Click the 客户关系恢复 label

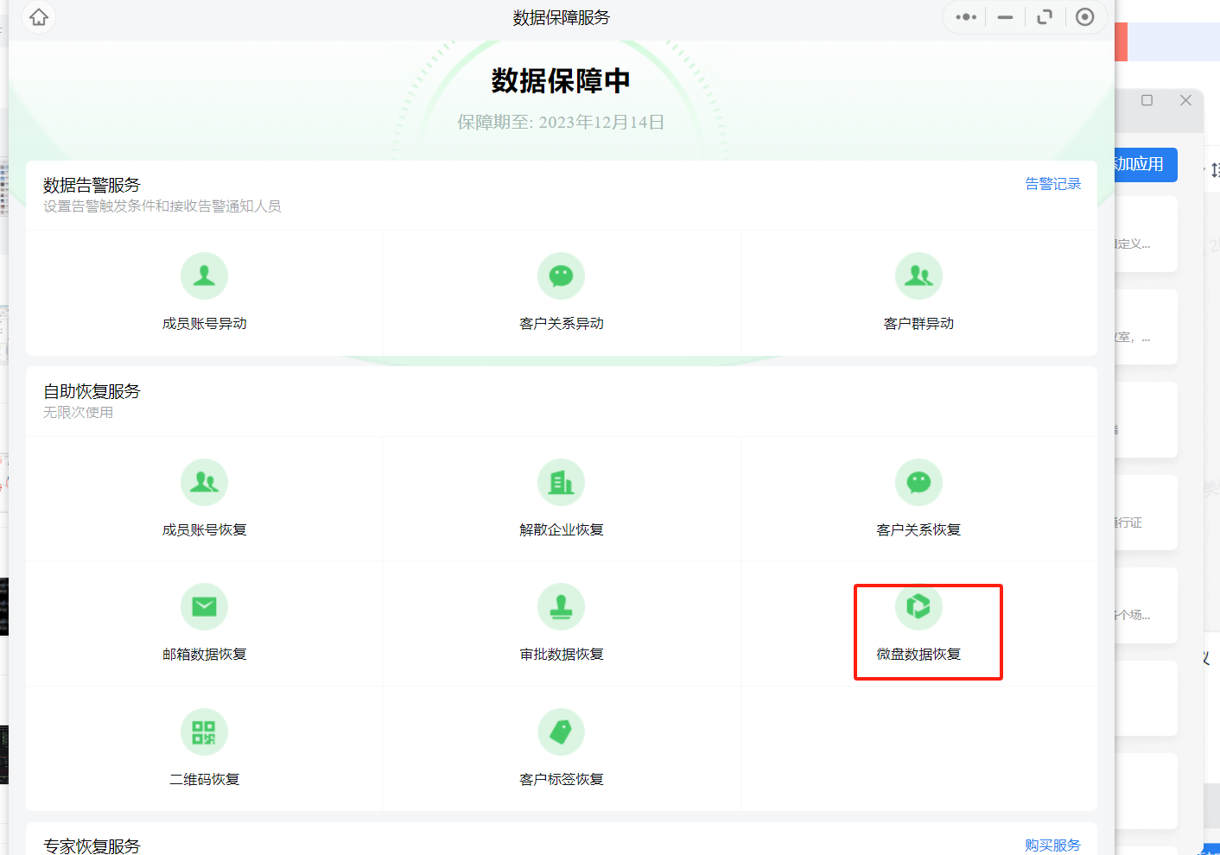[x=918, y=529]
